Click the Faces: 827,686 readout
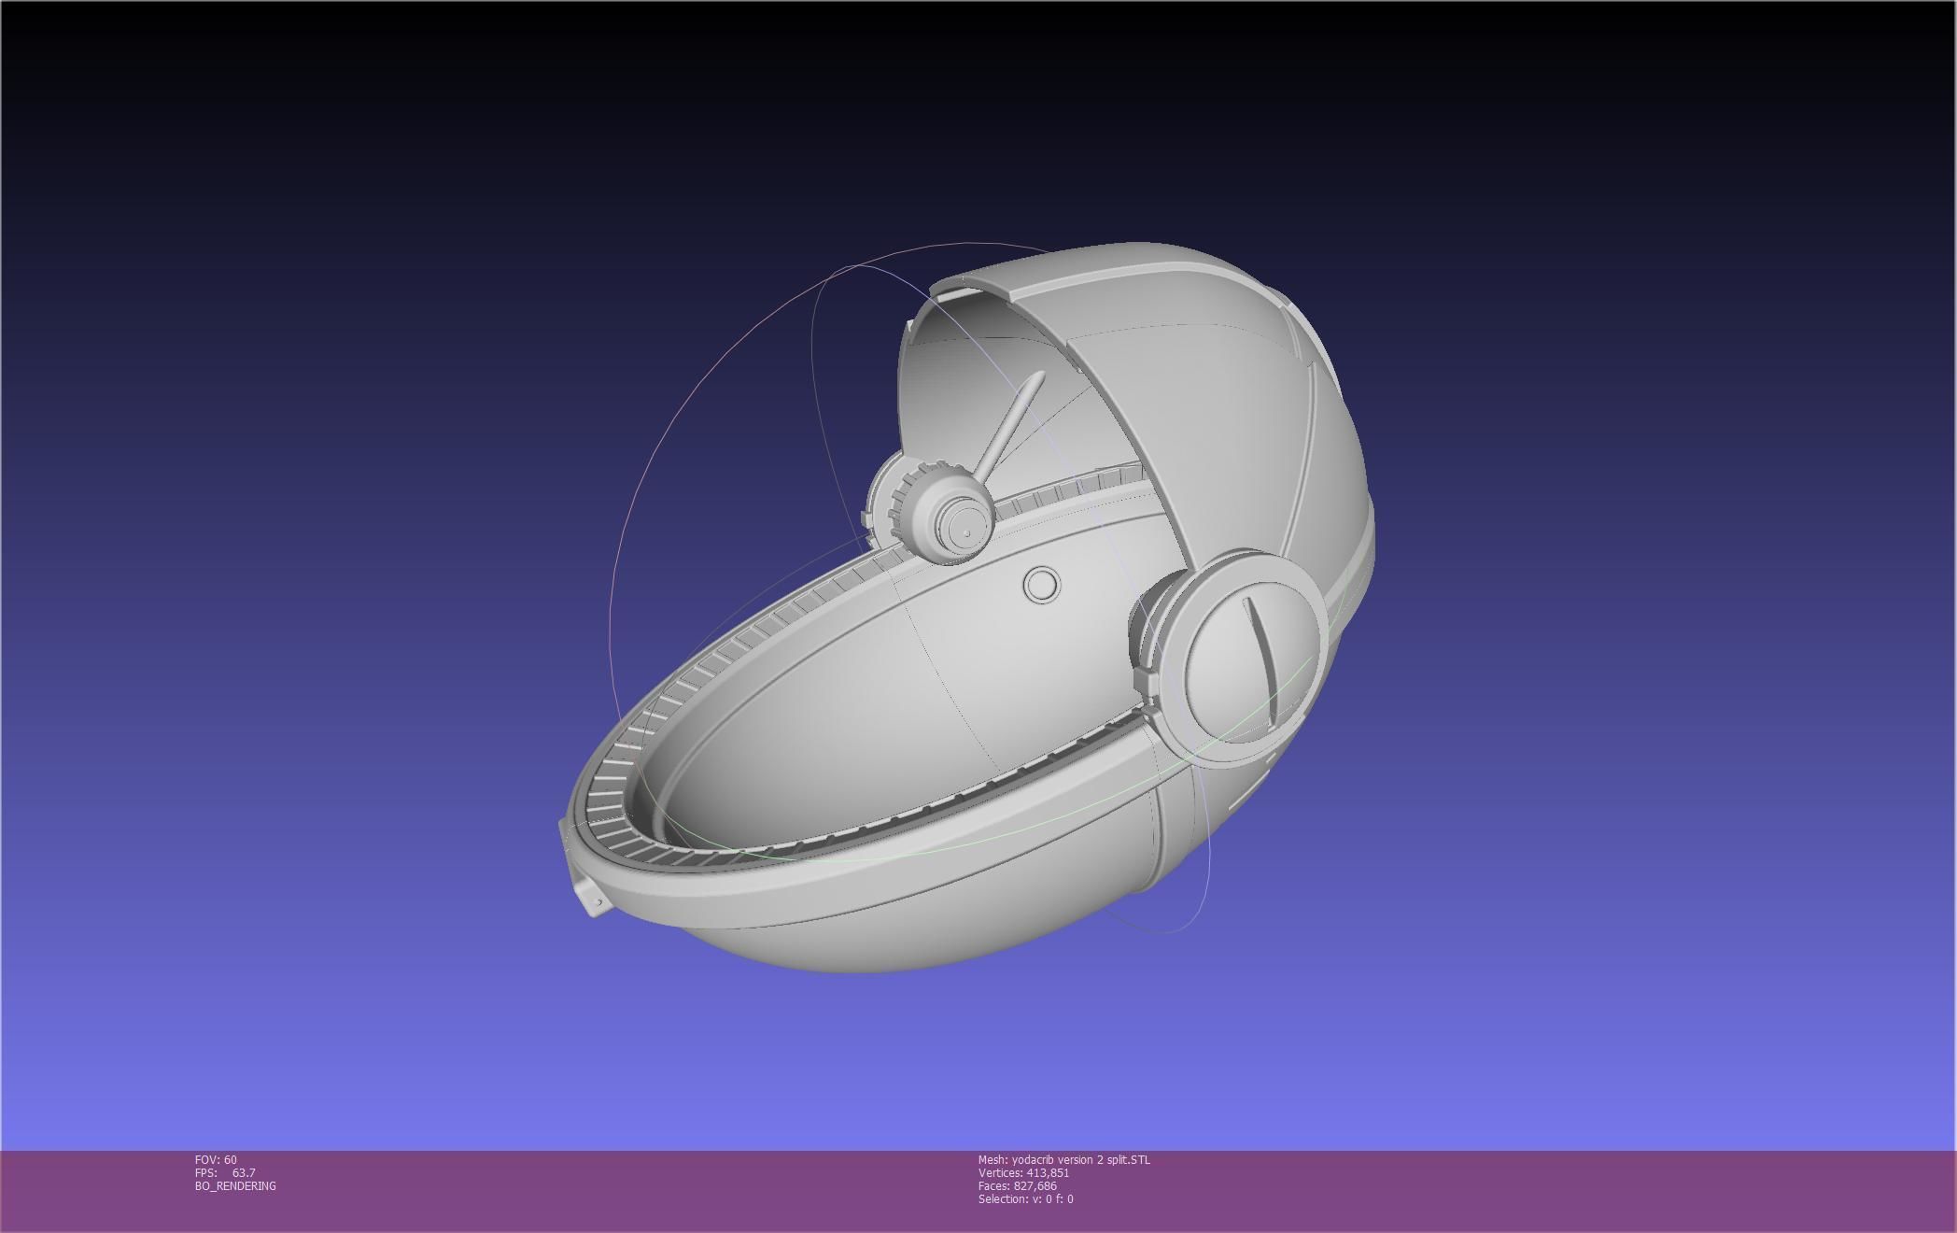Screen dimensions: 1957x1233 pos(1017,1186)
